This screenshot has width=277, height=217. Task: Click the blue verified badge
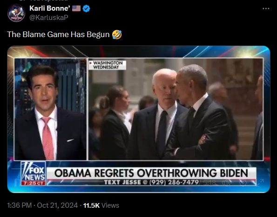tap(87, 8)
